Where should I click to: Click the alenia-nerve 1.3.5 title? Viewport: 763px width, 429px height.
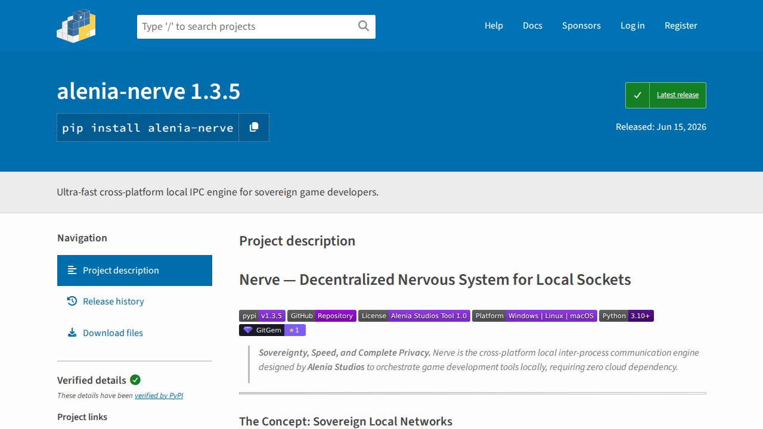[148, 91]
